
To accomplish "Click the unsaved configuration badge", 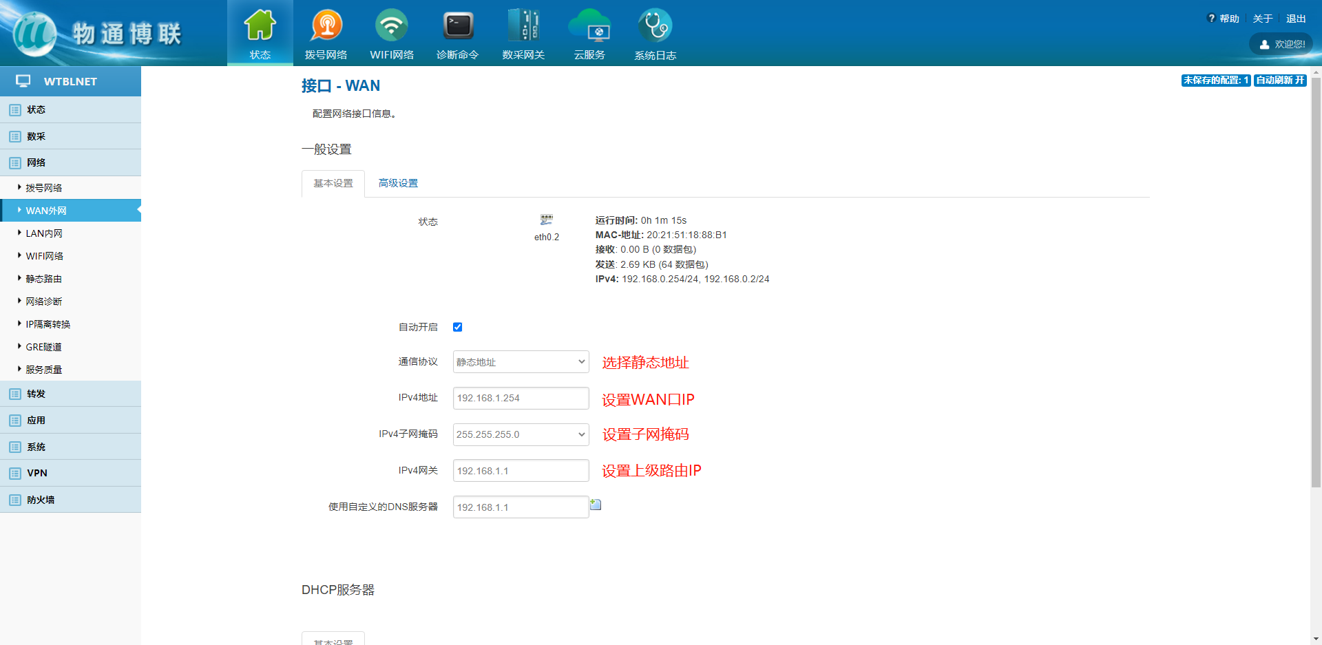I will pyautogui.click(x=1215, y=81).
